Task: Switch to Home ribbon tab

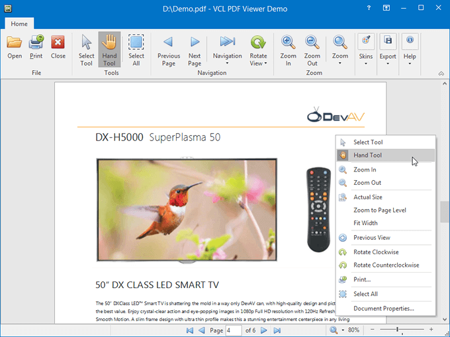Action: click(19, 24)
